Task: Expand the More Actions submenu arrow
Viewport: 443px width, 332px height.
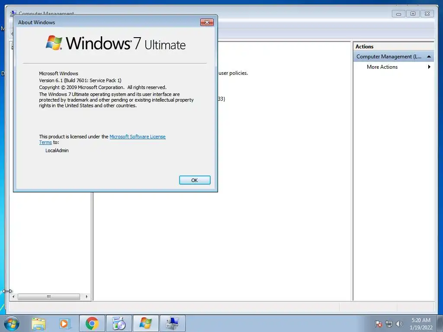Action: click(x=429, y=67)
